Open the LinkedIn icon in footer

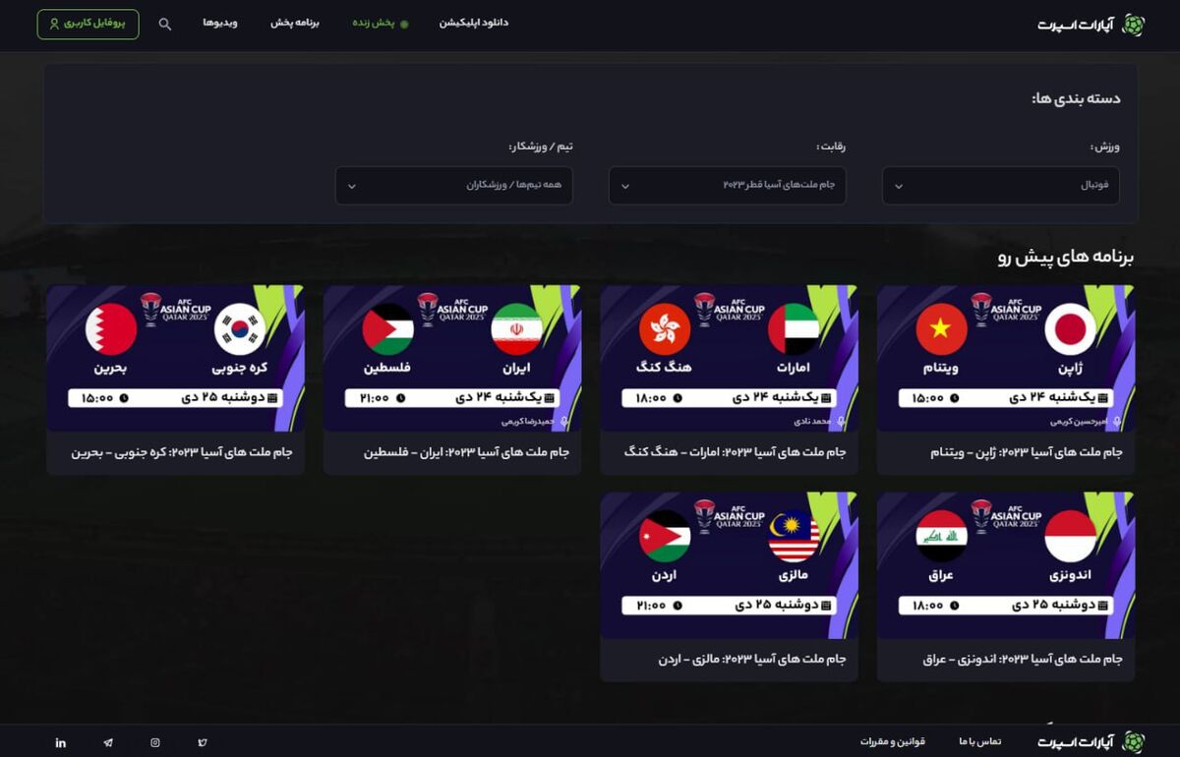tap(61, 742)
